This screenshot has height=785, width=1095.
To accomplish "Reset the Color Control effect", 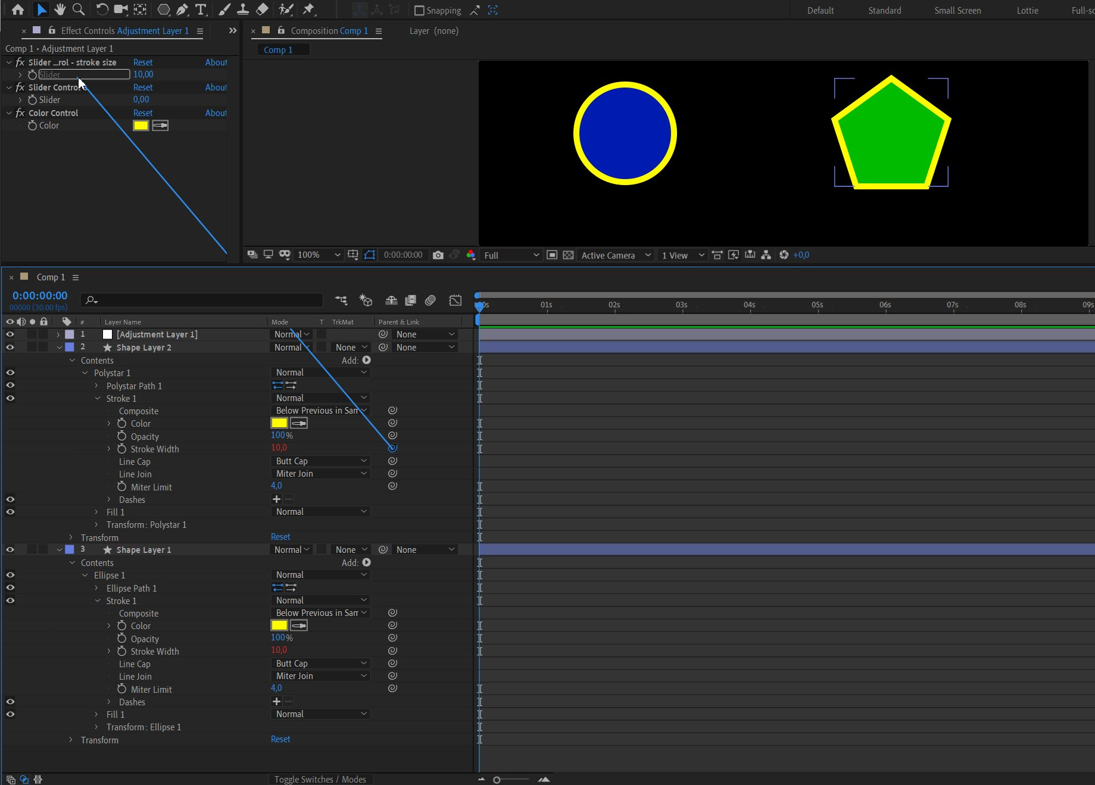I will [143, 113].
